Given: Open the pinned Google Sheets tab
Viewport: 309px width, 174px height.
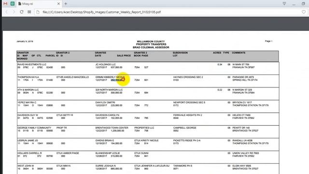Looking at the screenshot, I should click(13, 4).
